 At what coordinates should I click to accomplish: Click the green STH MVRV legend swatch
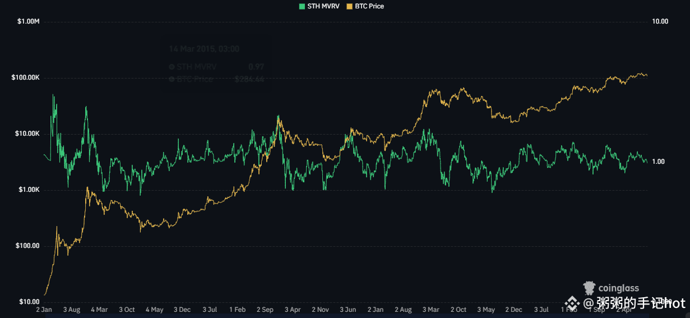302,6
